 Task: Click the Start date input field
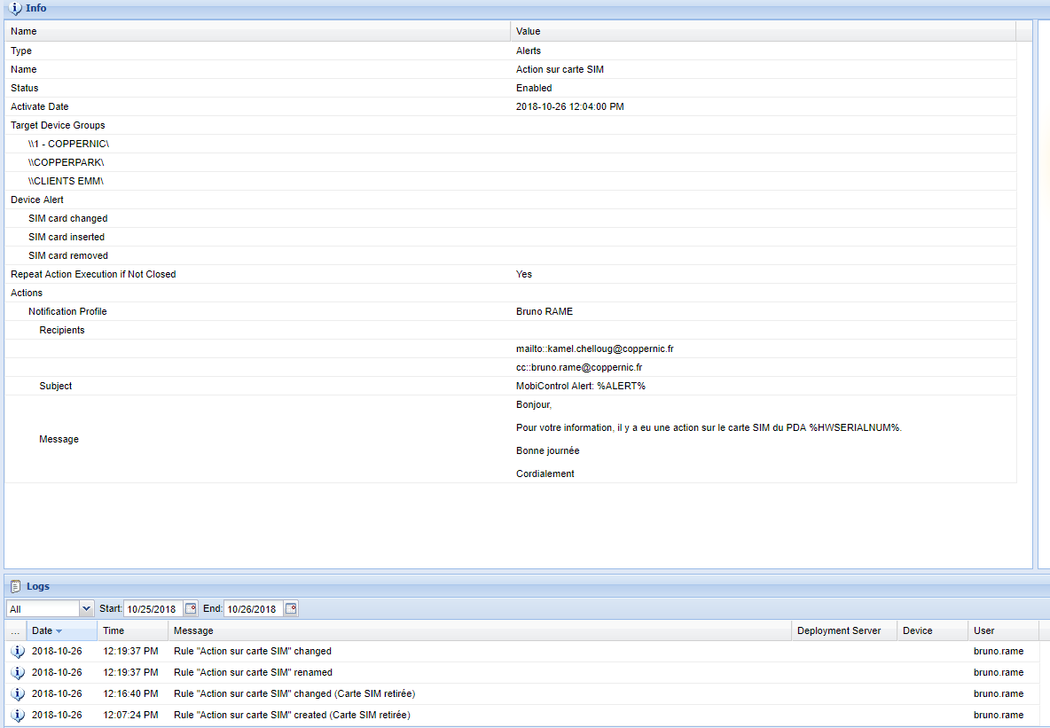click(x=153, y=609)
